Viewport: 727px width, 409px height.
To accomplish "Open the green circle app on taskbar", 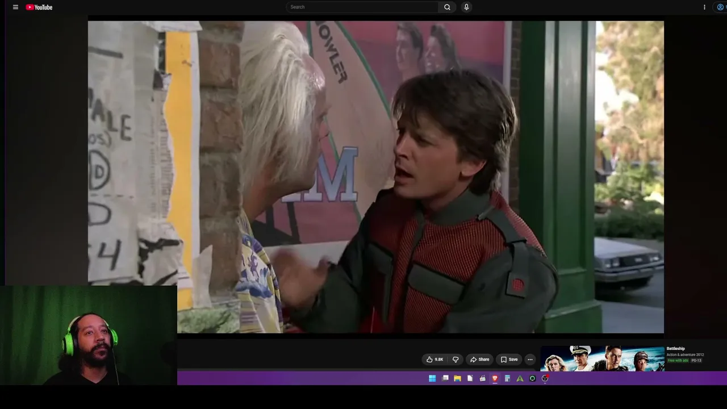I will (532, 378).
